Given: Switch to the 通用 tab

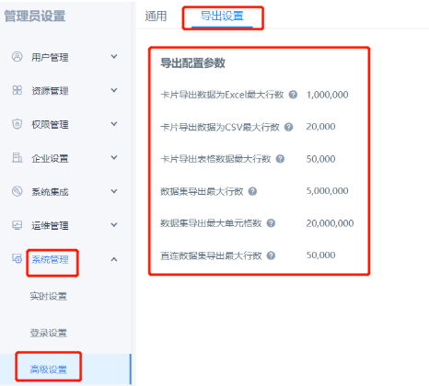Looking at the screenshot, I should (156, 16).
